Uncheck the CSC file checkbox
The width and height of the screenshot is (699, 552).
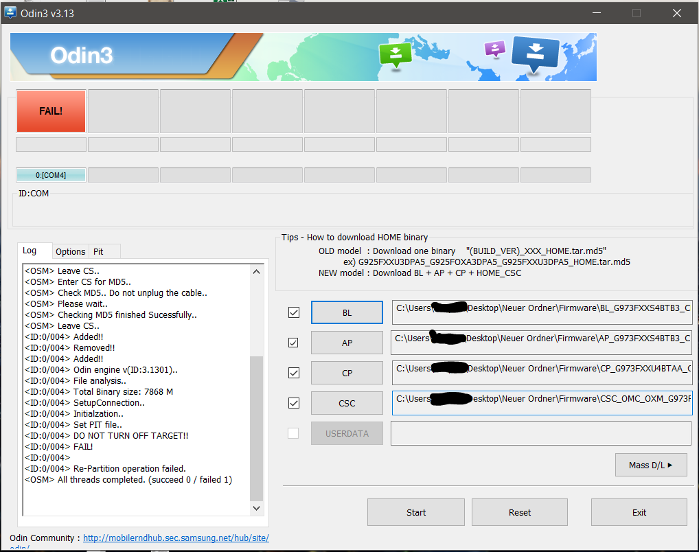(x=294, y=403)
